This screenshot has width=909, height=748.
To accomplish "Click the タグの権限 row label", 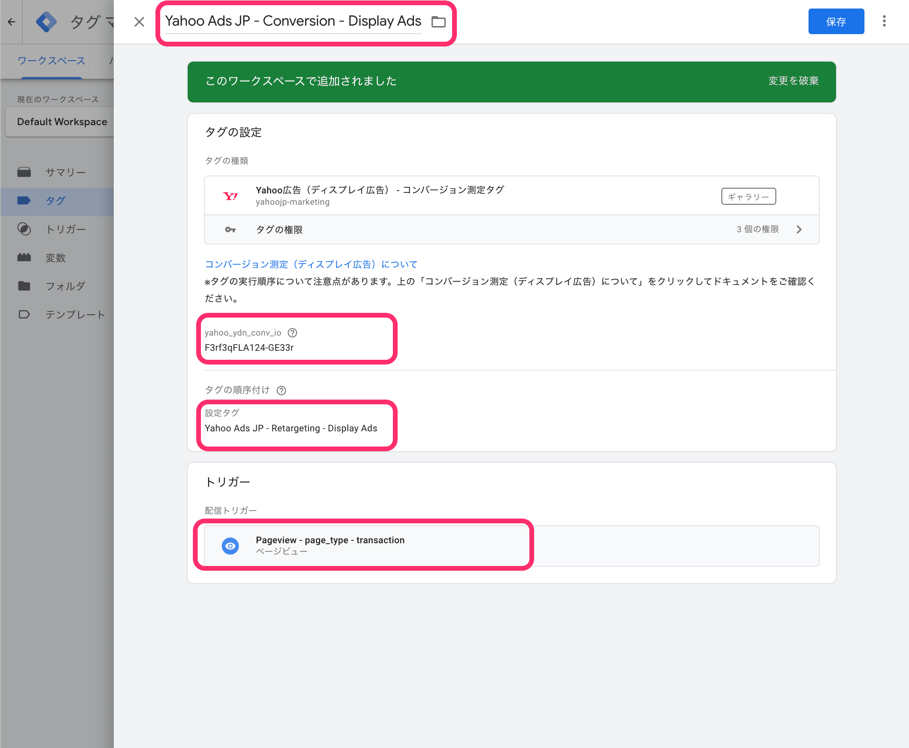I will [279, 229].
